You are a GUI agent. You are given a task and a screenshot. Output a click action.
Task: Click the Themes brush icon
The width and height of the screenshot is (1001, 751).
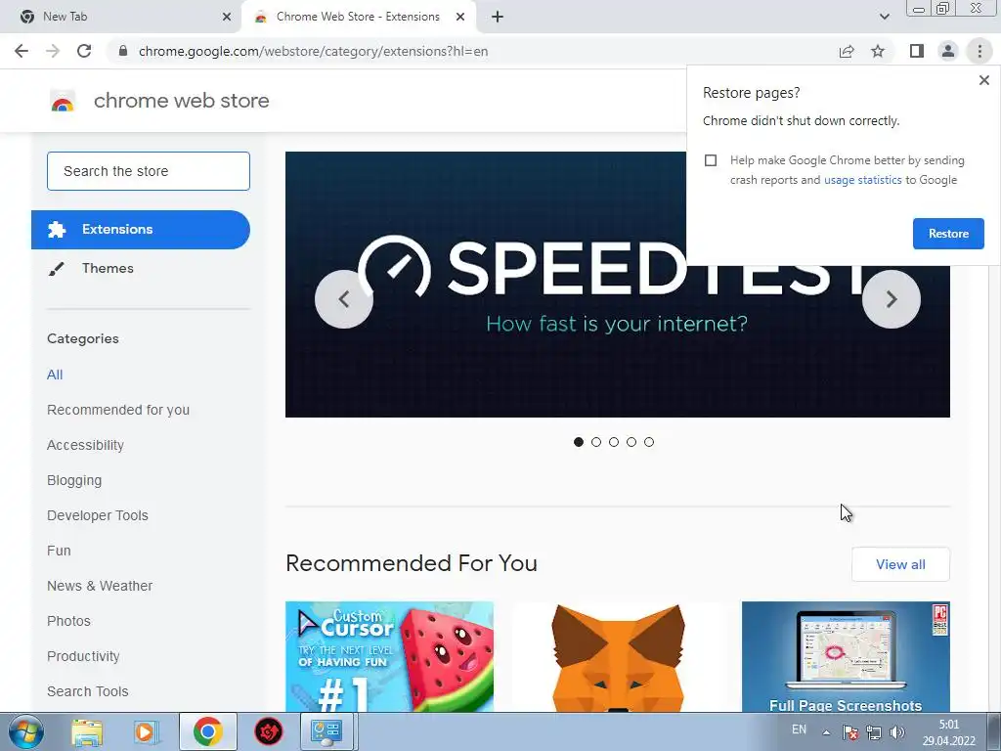[56, 269]
